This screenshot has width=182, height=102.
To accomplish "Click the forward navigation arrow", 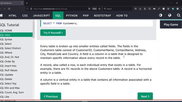I will point(4,9).
